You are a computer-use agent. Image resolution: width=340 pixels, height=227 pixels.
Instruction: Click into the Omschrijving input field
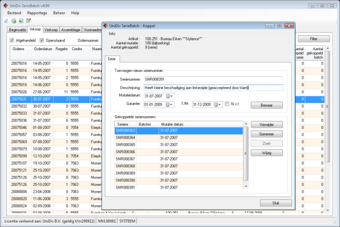(x=213, y=88)
